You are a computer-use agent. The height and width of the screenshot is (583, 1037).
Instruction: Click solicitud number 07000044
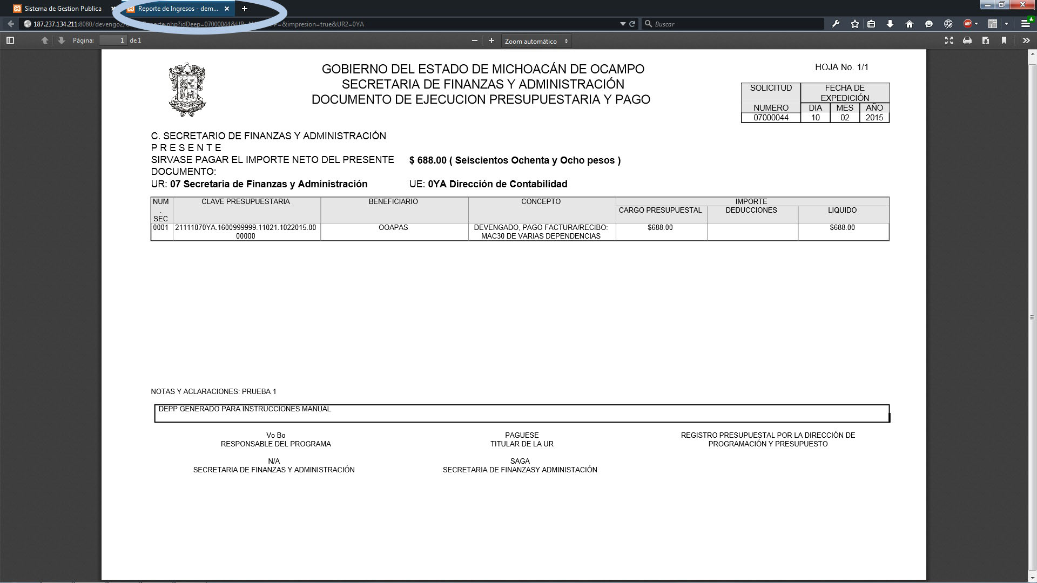(771, 118)
